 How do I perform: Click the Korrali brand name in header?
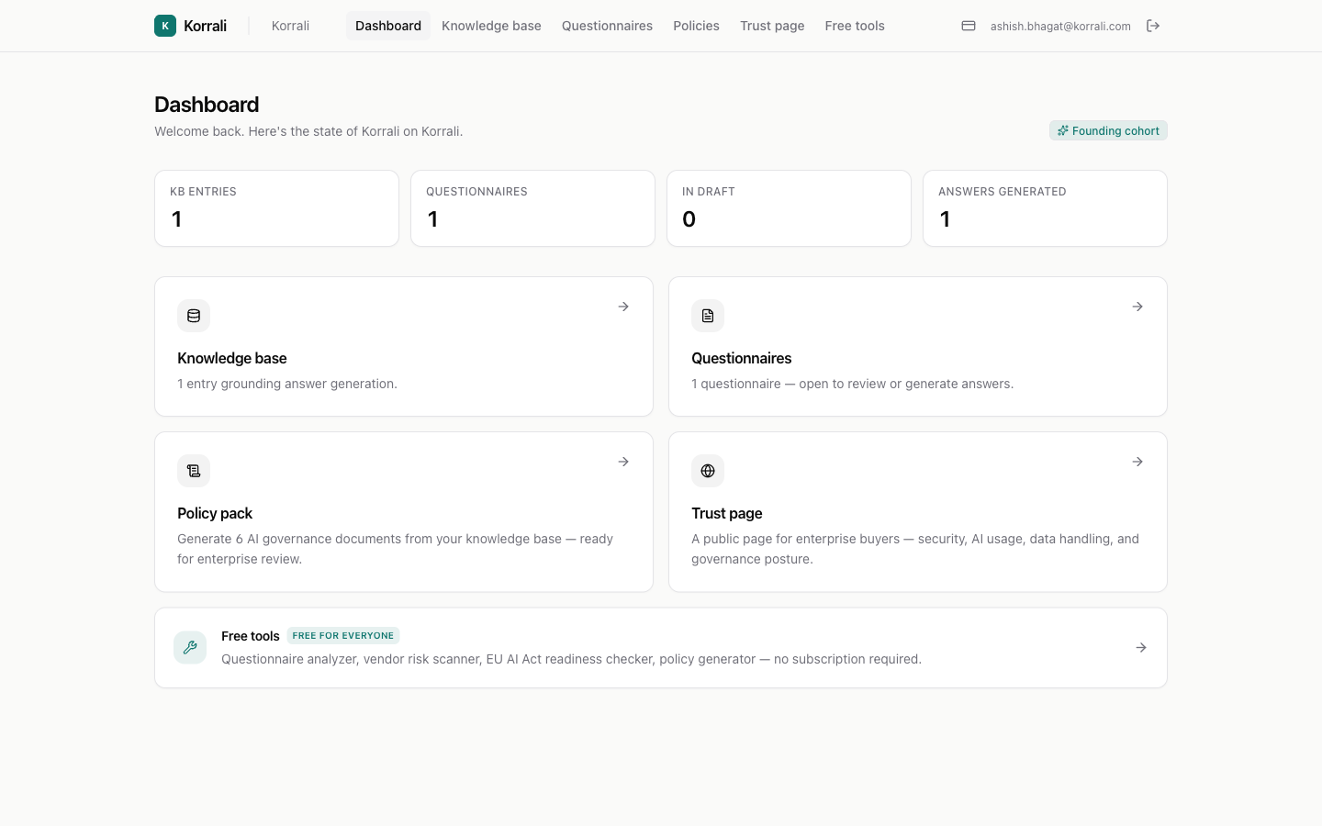pos(205,26)
